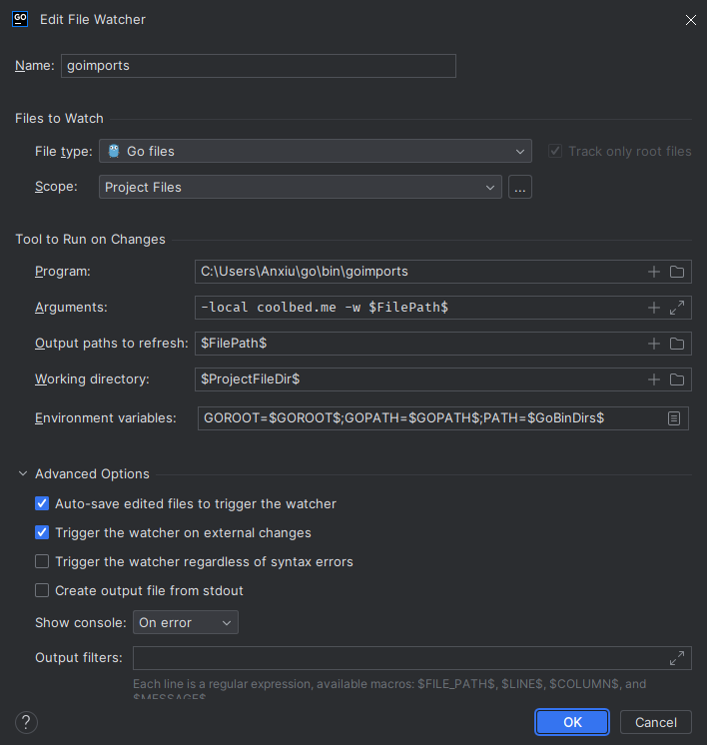707x745 pixels.
Task: Click the Files to Watch heading
Action: pos(59,118)
